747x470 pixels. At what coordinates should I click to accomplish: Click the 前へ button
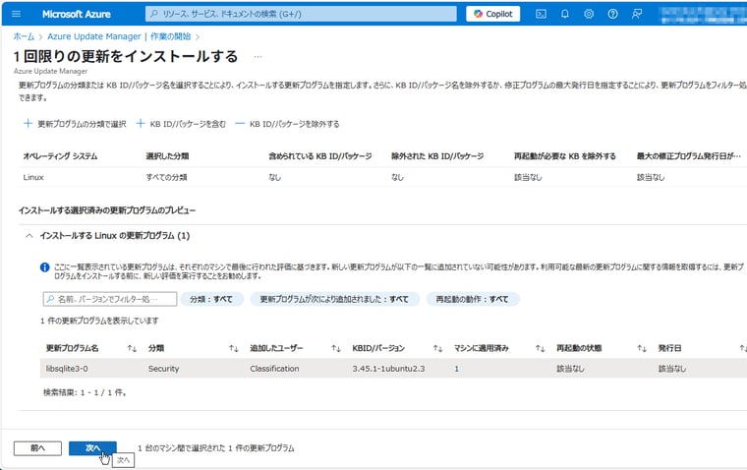click(x=37, y=448)
